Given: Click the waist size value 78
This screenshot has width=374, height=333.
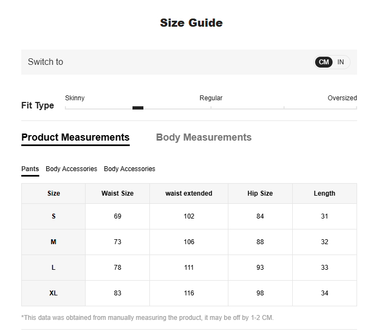Looking at the screenshot, I should click(117, 268).
